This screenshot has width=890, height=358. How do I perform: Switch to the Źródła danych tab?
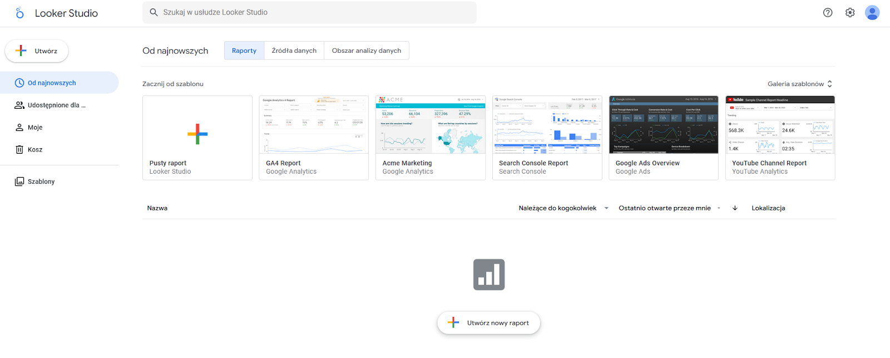tap(294, 51)
